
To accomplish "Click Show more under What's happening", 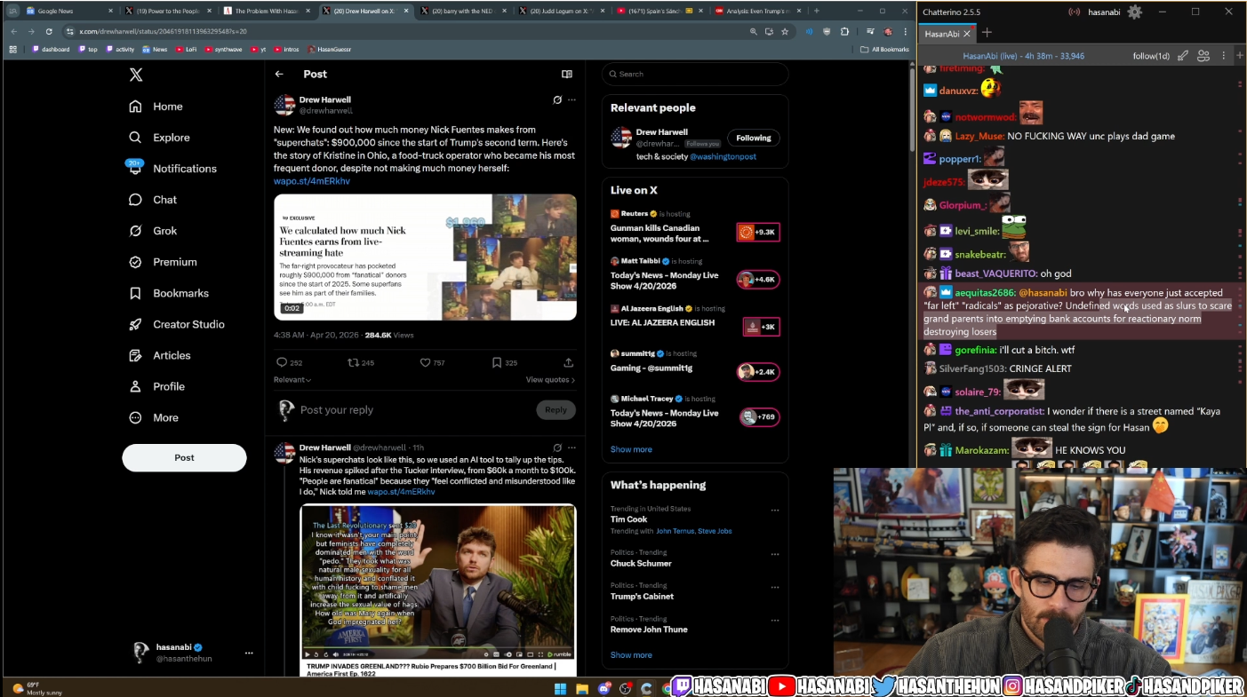I will pos(631,655).
